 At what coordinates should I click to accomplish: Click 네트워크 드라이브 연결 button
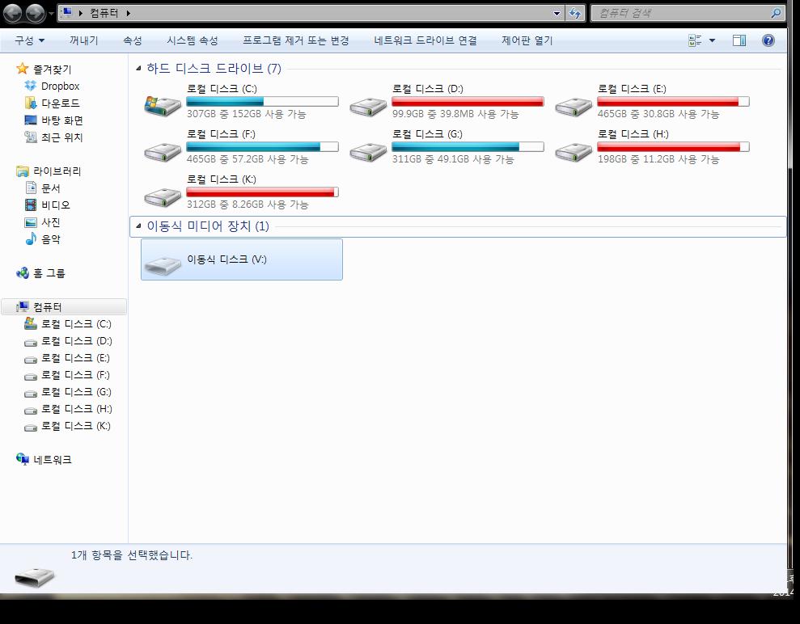coord(425,40)
